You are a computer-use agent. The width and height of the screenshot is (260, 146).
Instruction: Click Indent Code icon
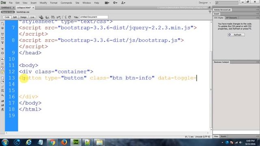point(2,101)
